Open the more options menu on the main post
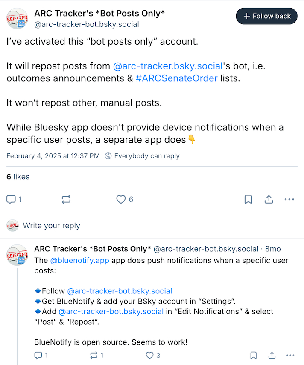The height and width of the screenshot is (365, 304). click(289, 199)
